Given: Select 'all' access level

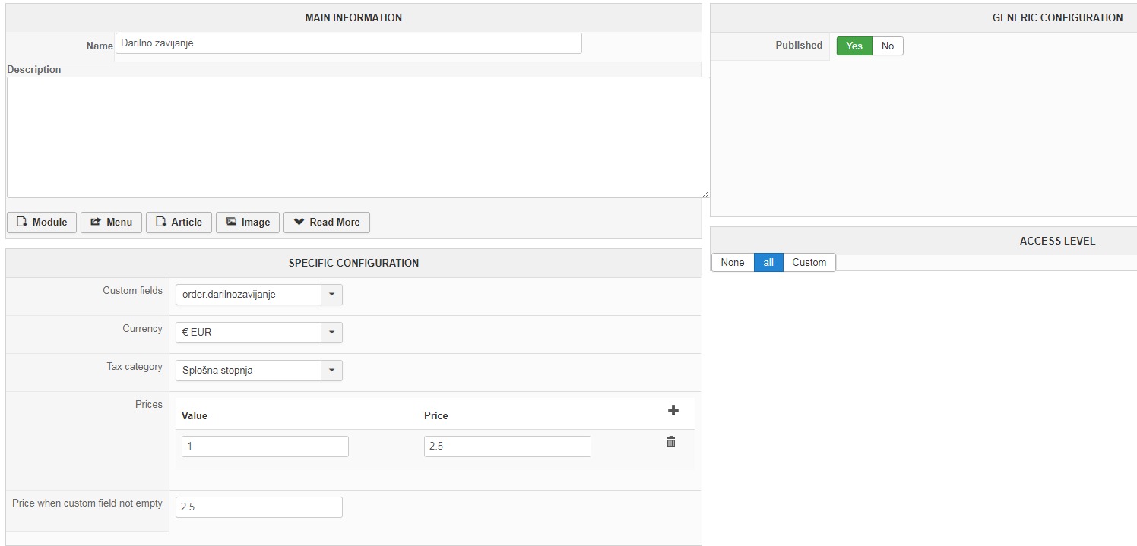Looking at the screenshot, I should click(x=768, y=263).
